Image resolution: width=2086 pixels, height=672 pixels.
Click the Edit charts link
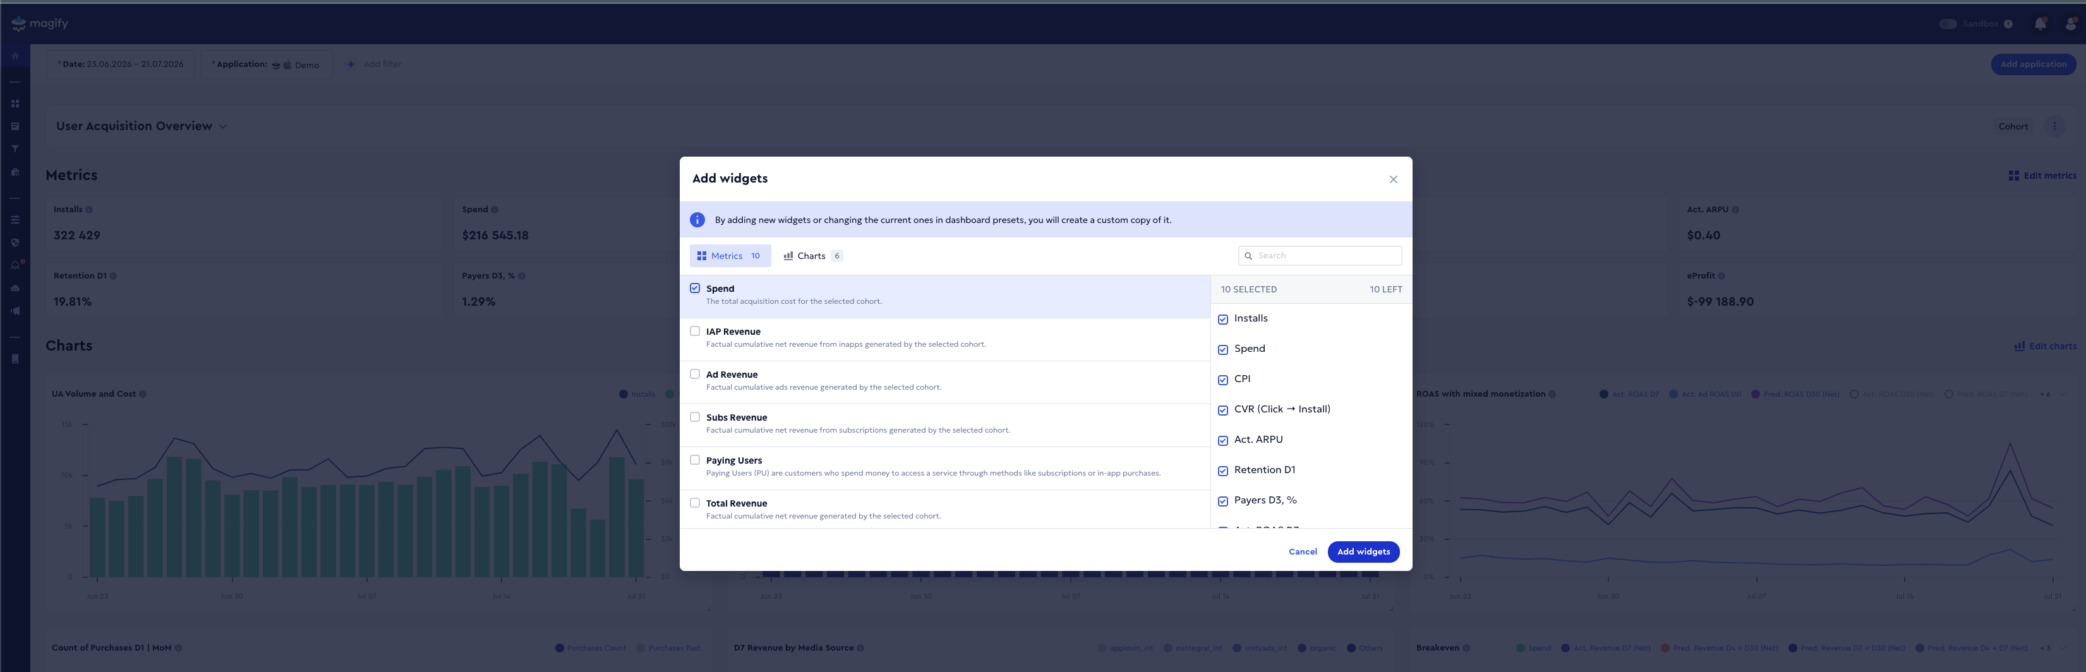[x=2045, y=347]
